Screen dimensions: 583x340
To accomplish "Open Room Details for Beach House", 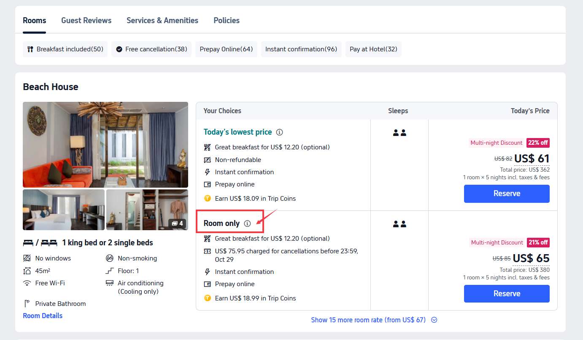I will pos(42,315).
